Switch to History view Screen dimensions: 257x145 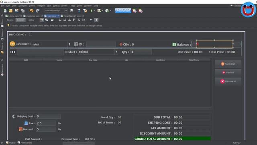31,20
